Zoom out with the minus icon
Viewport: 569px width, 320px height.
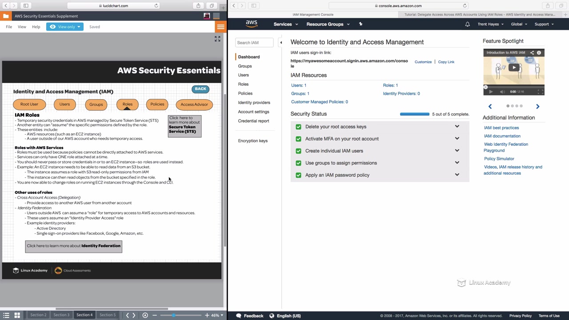(x=154, y=315)
